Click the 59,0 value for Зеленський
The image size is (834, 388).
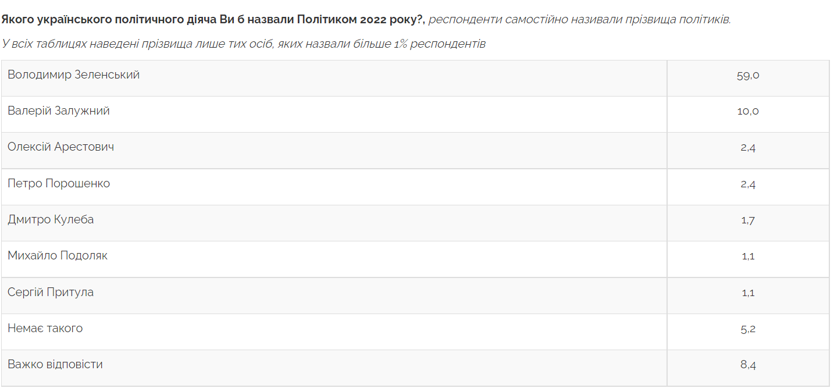point(747,76)
